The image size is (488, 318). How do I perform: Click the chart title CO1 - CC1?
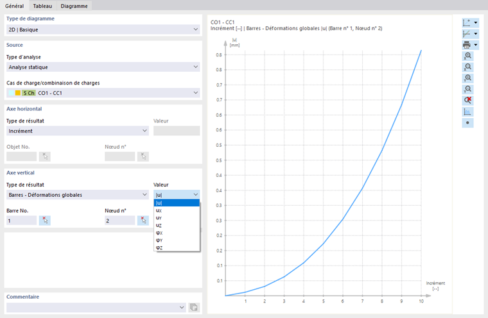pyautogui.click(x=223, y=22)
